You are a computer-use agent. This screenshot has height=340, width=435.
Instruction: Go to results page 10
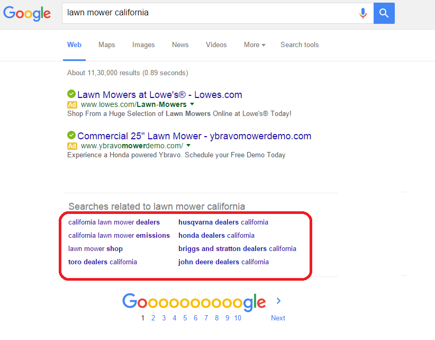click(238, 318)
